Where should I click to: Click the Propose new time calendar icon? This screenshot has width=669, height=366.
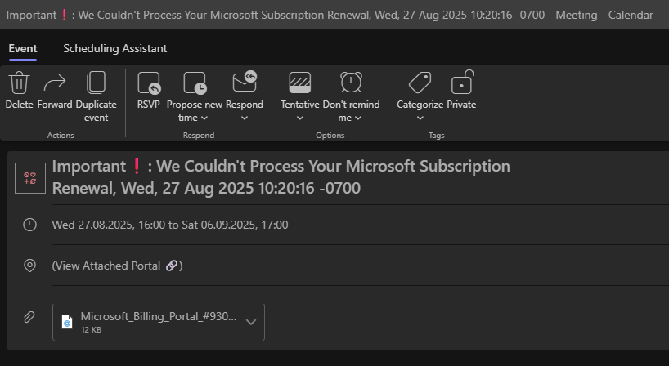tap(195, 83)
